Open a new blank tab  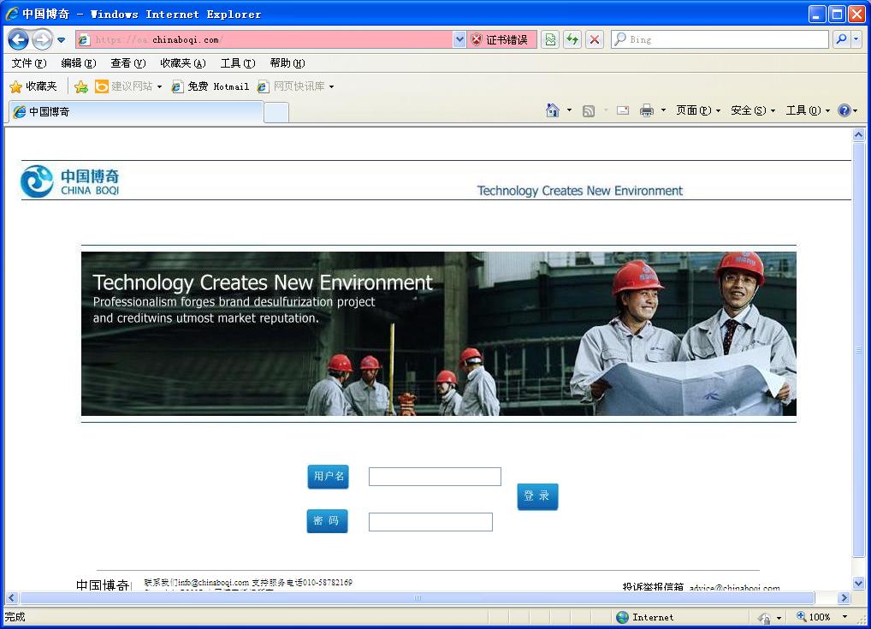(x=276, y=112)
